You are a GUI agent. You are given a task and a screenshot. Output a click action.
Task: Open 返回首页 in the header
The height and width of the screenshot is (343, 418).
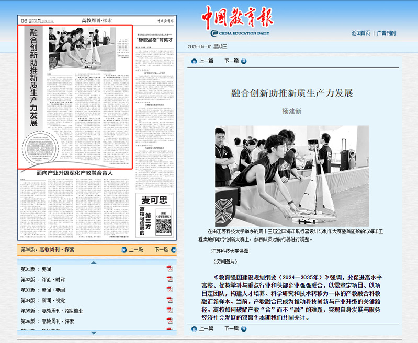pyautogui.click(x=360, y=33)
